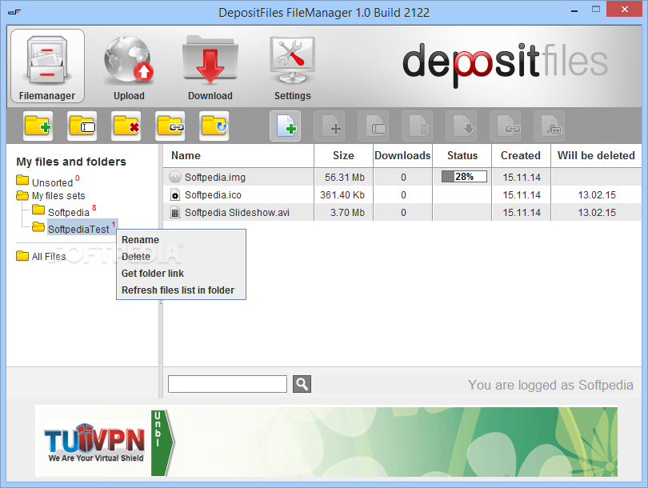Screen dimensions: 648x488
Task: Click the Softpedia Slideshow.avi file icon
Action: pos(175,212)
